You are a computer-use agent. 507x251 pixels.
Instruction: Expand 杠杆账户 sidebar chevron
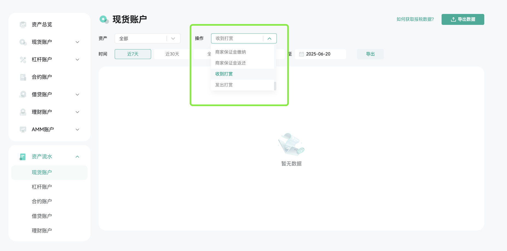77,60
